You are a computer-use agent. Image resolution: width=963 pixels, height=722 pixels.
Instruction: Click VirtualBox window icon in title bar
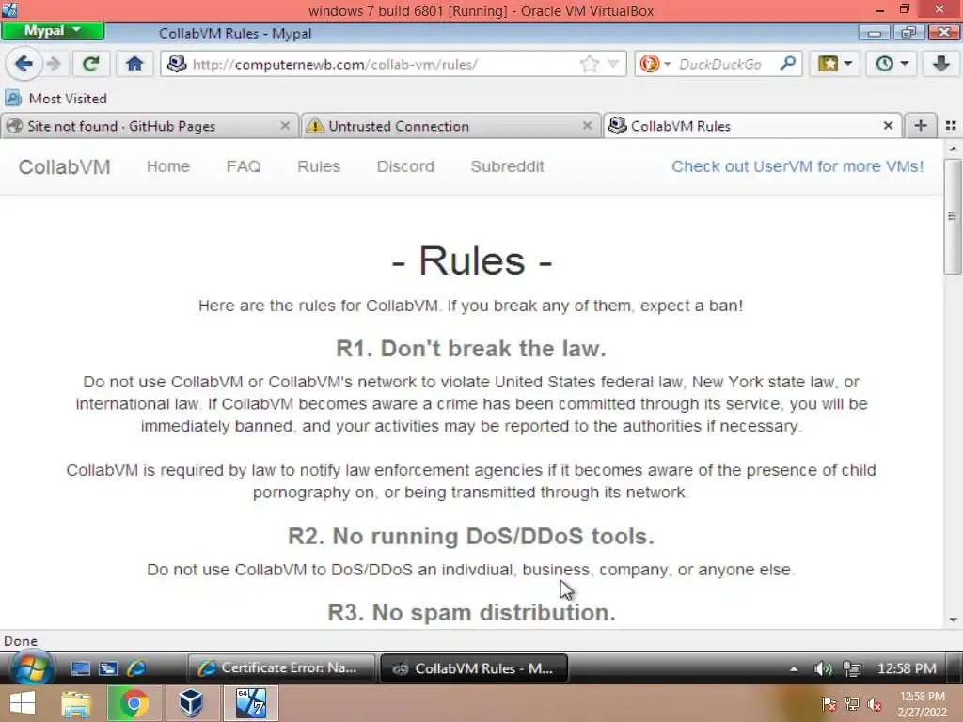point(9,9)
